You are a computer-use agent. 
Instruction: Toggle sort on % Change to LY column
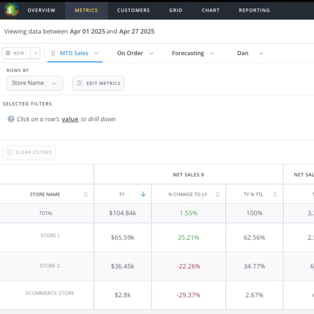(217, 194)
